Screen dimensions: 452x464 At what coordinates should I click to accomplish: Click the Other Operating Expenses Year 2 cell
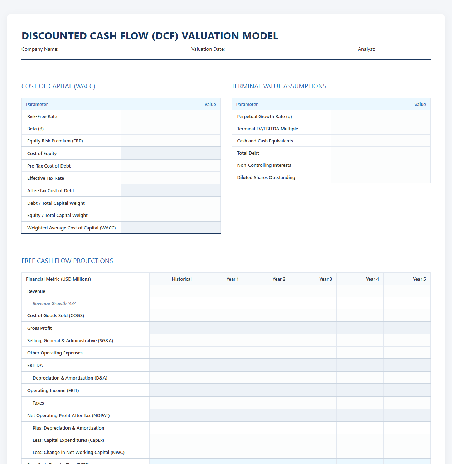[x=267, y=353]
